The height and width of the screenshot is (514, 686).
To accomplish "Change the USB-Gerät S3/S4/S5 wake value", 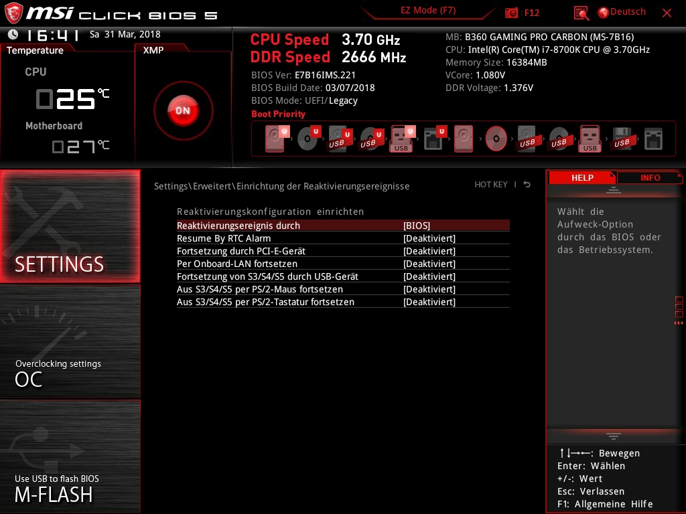I will pyautogui.click(x=429, y=276).
